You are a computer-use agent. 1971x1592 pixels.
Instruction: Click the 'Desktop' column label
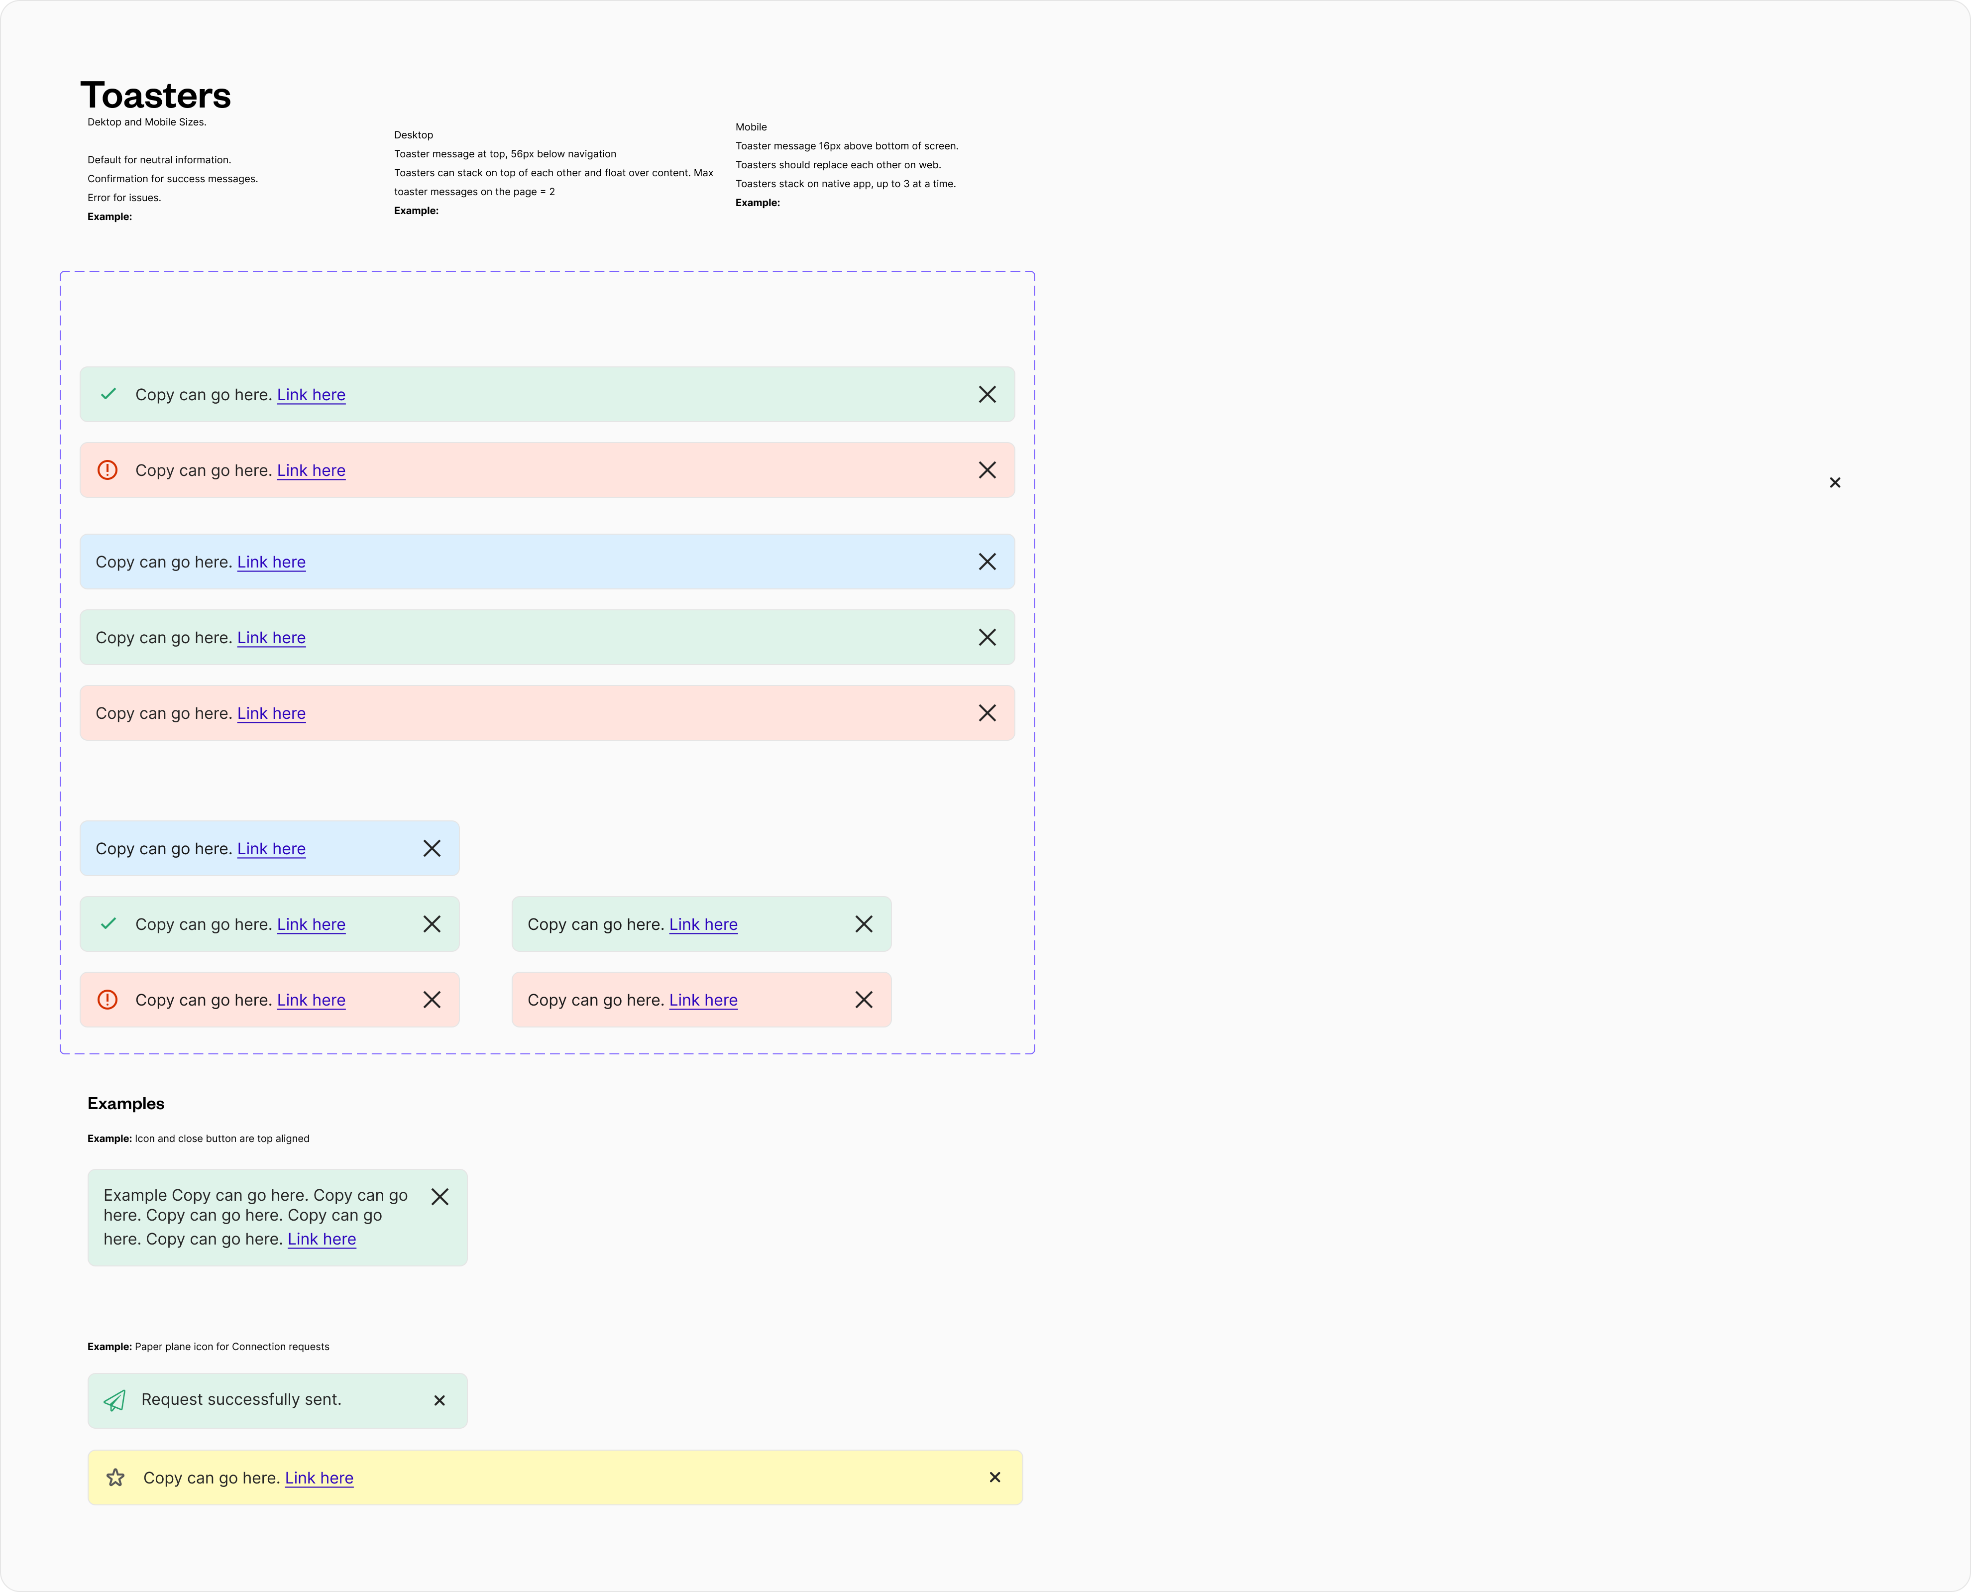point(414,135)
